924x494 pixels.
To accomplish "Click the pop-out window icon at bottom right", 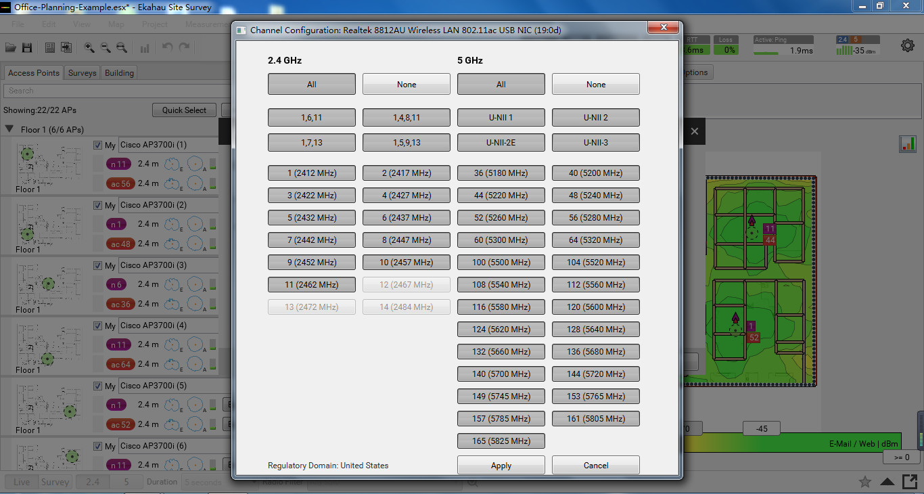I will click(909, 482).
